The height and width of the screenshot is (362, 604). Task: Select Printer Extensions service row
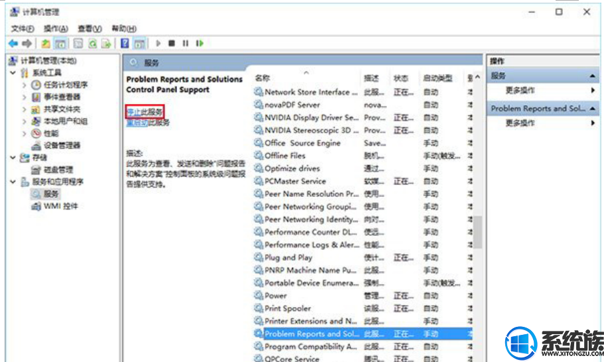(x=363, y=321)
